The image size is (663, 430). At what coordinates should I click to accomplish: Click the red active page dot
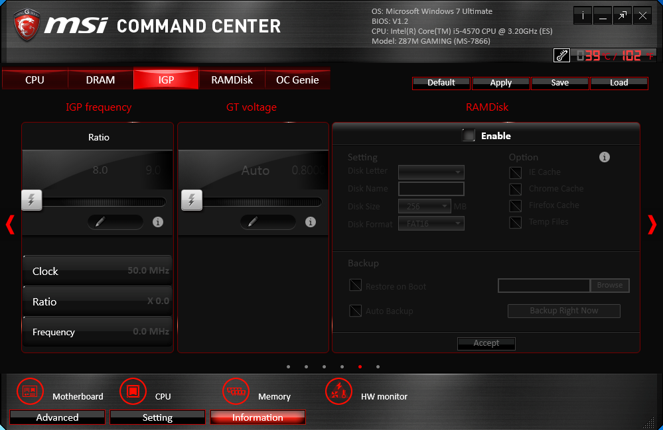[x=360, y=366]
